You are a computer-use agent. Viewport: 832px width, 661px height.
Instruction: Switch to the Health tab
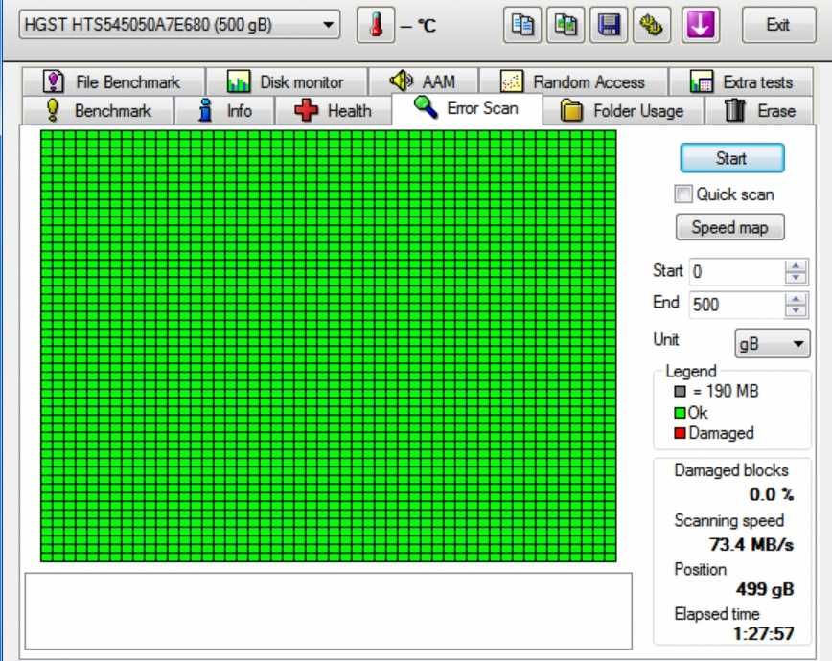click(x=333, y=111)
